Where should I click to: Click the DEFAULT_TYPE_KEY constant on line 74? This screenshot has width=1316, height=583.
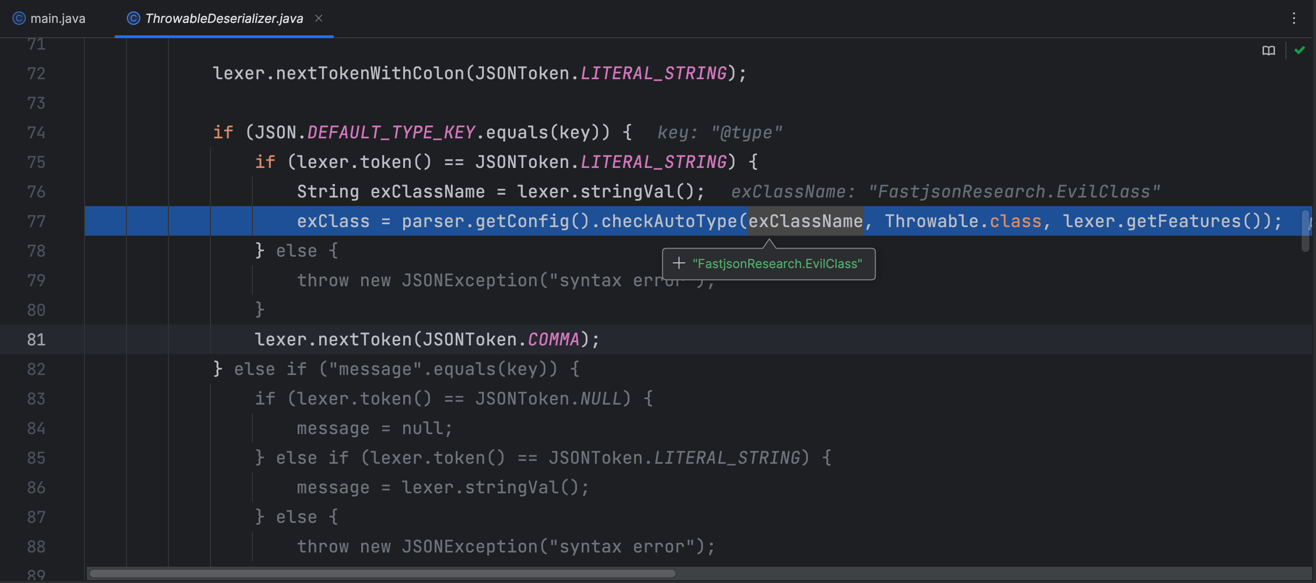[391, 132]
